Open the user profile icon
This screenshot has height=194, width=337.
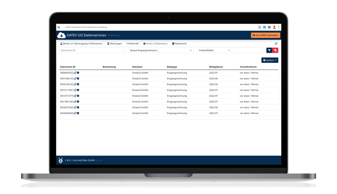click(274, 27)
